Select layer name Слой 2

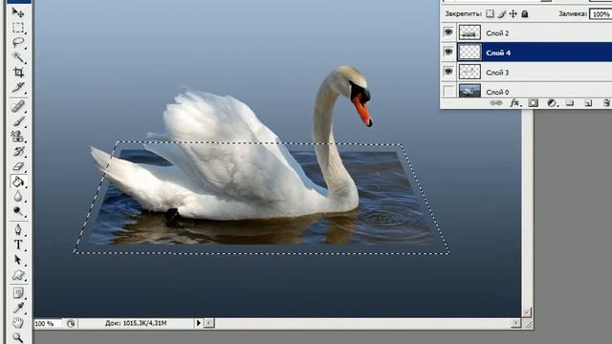tap(497, 33)
